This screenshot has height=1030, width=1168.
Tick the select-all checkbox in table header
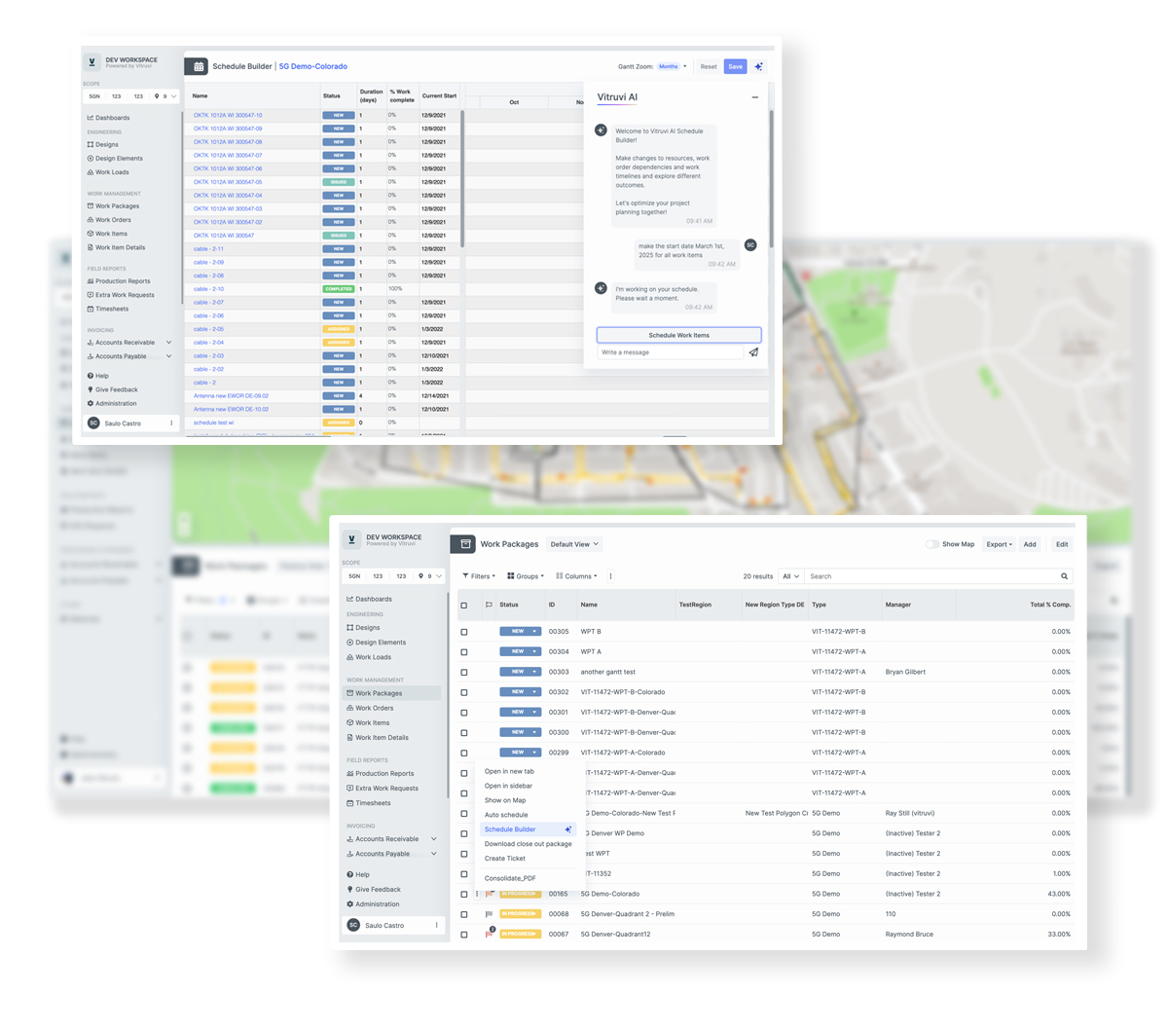tap(464, 605)
